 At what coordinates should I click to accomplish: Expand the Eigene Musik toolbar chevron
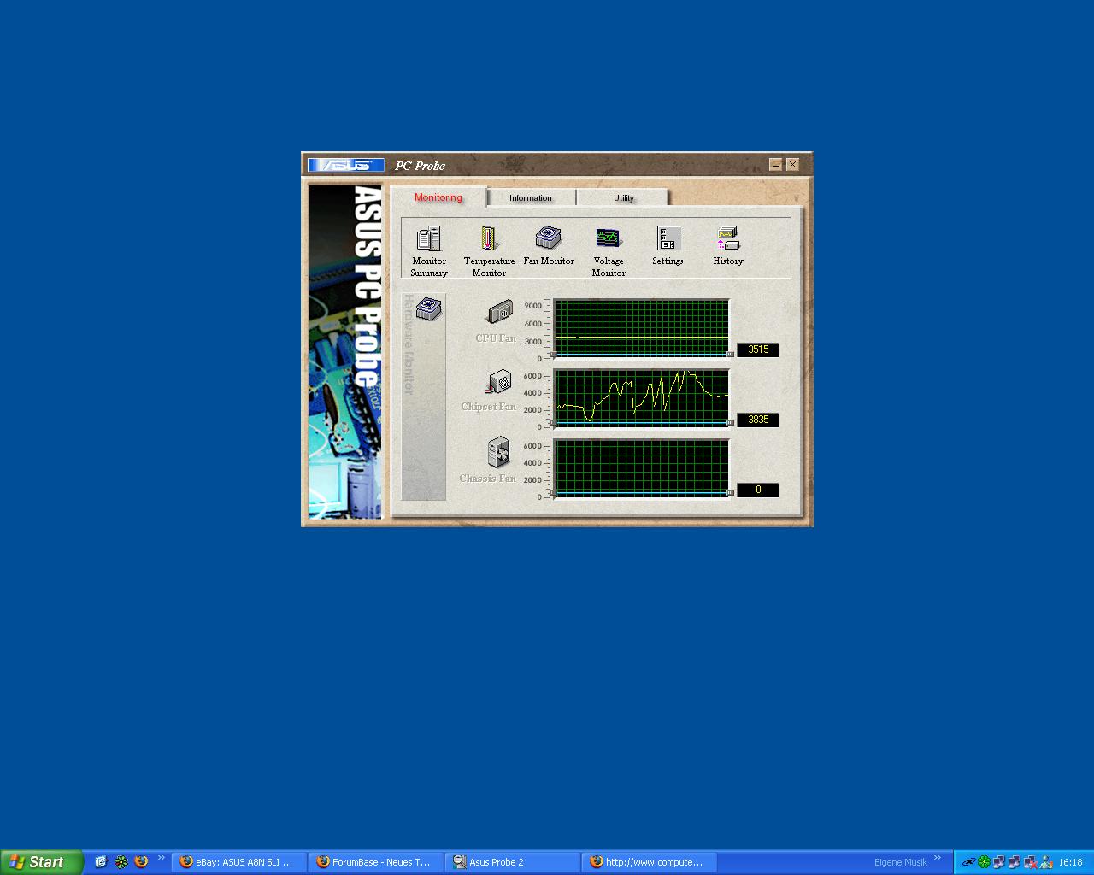click(938, 858)
